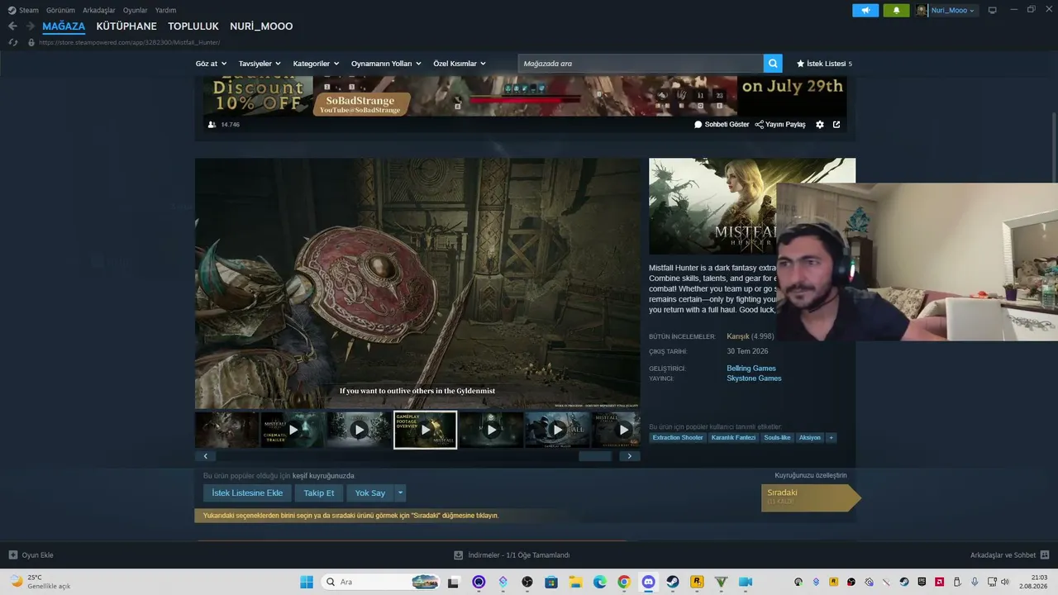Go to the next queue item via Sıradaki
The width and height of the screenshot is (1058, 595).
point(811,497)
